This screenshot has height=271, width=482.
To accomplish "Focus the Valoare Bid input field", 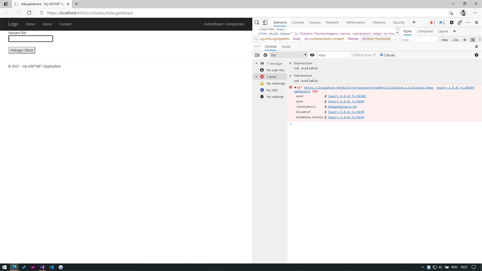I will pyautogui.click(x=31, y=39).
